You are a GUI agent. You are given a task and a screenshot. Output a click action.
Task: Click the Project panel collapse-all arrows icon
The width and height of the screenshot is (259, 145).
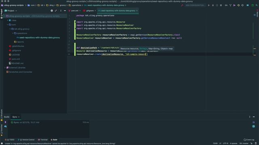tap(56, 11)
